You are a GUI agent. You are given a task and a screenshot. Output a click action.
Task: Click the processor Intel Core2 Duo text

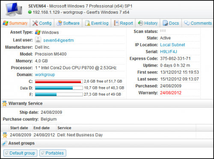click(x=76, y=68)
